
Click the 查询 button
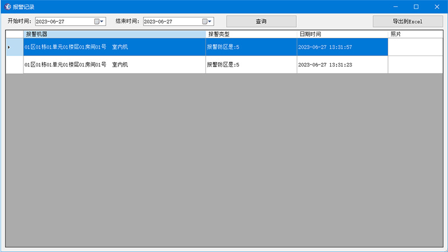pyautogui.click(x=261, y=21)
